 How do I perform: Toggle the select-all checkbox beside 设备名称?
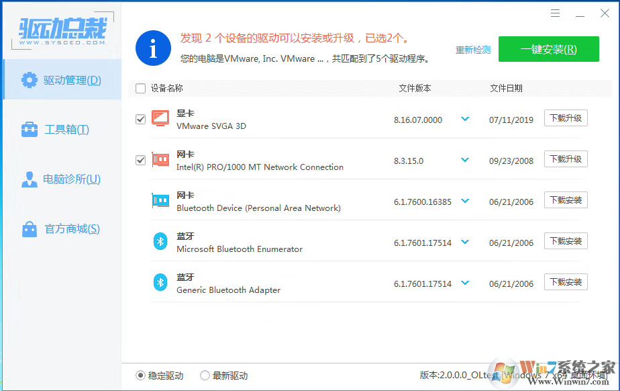pyautogui.click(x=140, y=88)
